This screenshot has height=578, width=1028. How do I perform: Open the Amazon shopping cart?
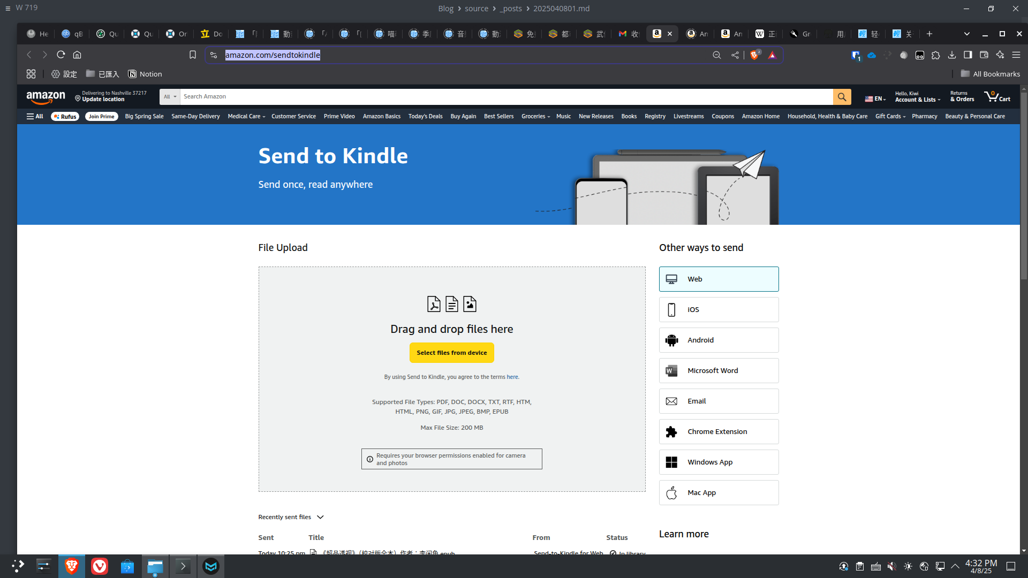tap(997, 97)
